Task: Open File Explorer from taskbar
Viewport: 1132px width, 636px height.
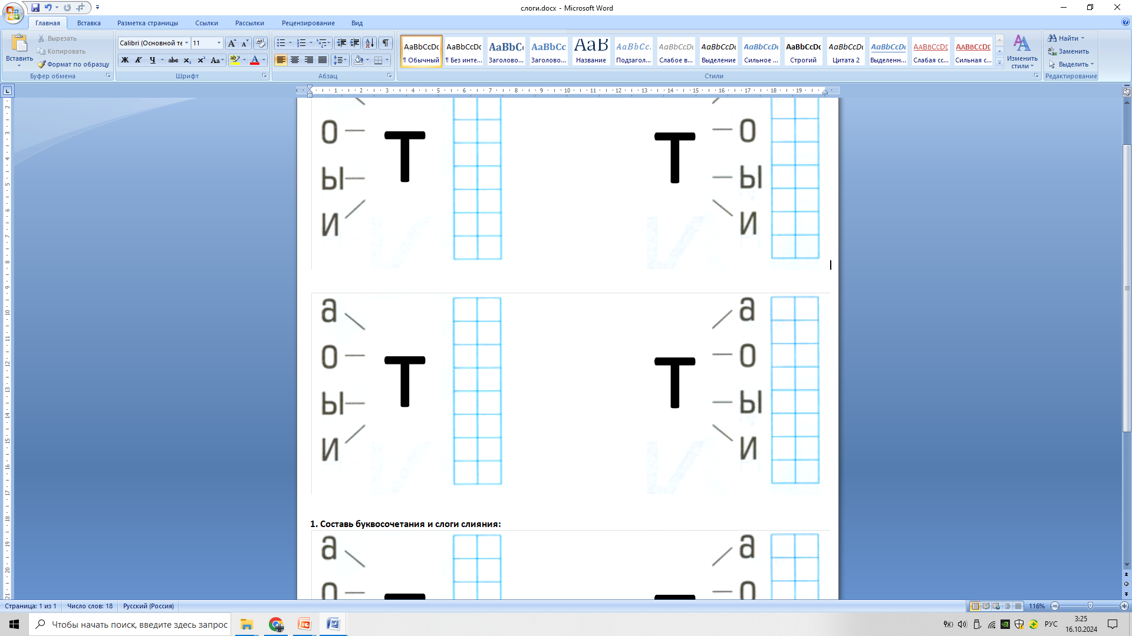Action: (246, 624)
